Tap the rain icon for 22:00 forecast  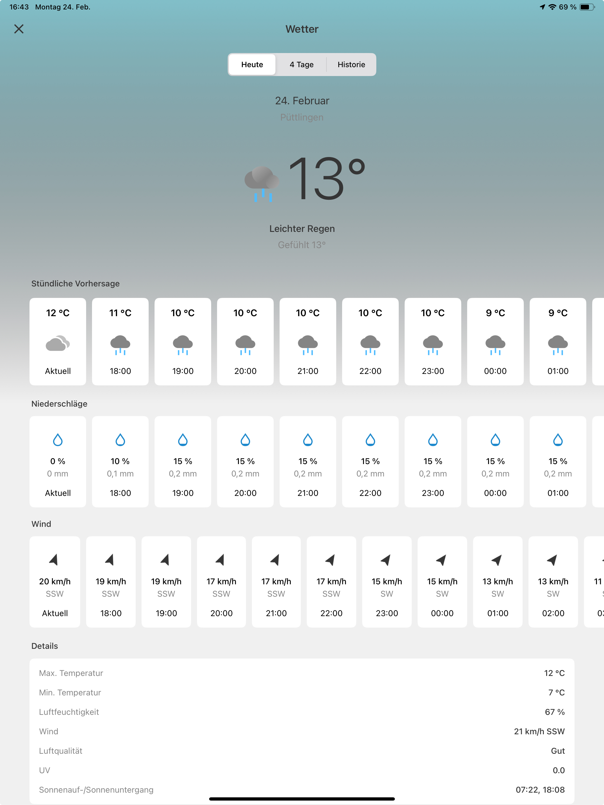(370, 345)
